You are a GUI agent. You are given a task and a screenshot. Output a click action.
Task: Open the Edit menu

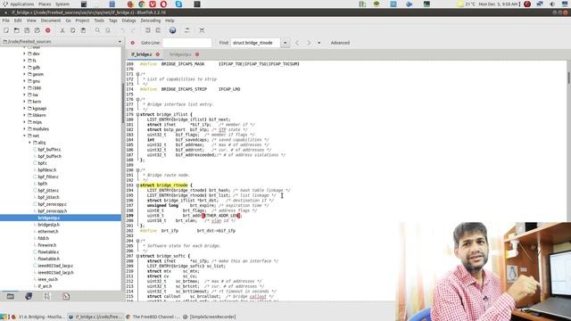[x=18, y=21]
